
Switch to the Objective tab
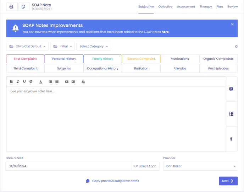pos(165,6)
